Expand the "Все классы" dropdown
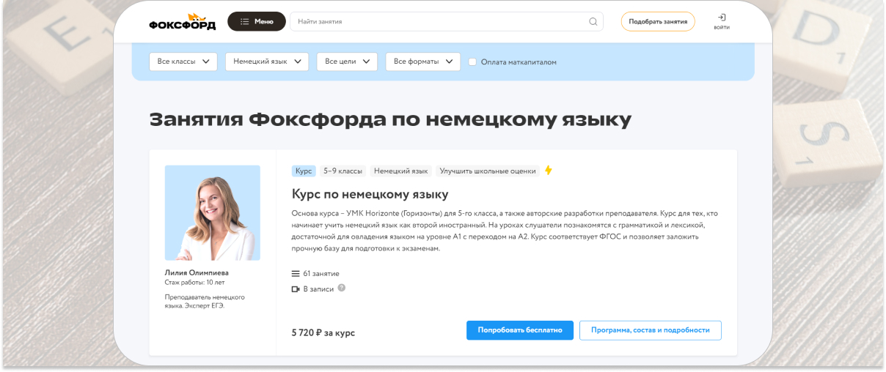The height and width of the screenshot is (372, 886). point(183,62)
